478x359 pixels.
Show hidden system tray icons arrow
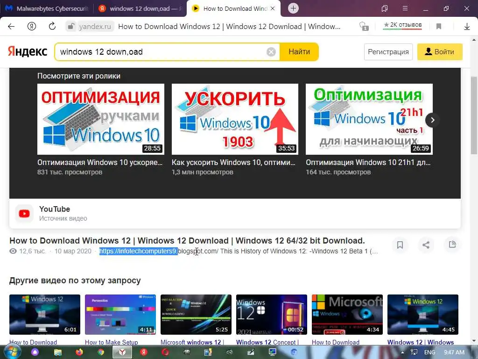coord(403,352)
